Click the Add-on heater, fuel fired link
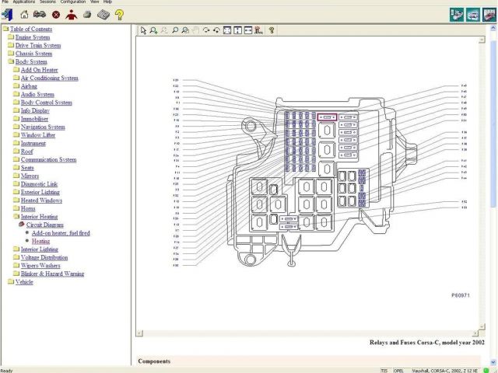Viewport: 498px width, 373px height. pyautogui.click(x=60, y=233)
